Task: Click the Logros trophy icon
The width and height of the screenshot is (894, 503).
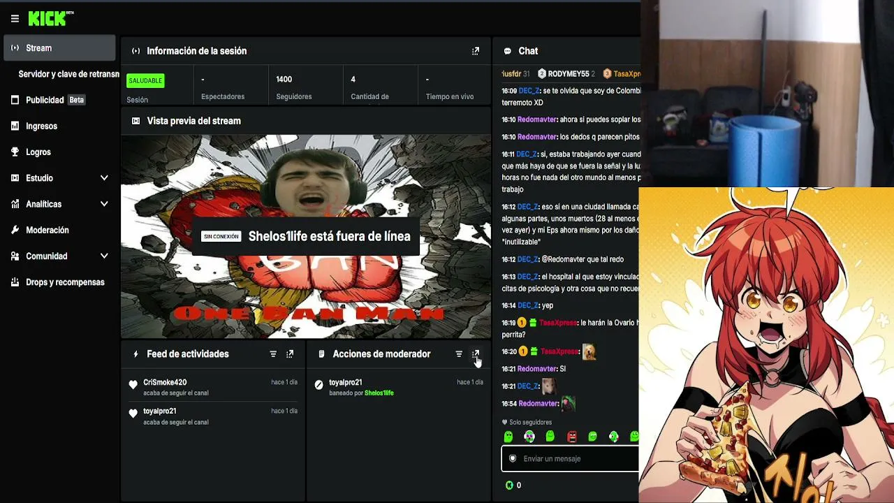Action: click(15, 152)
